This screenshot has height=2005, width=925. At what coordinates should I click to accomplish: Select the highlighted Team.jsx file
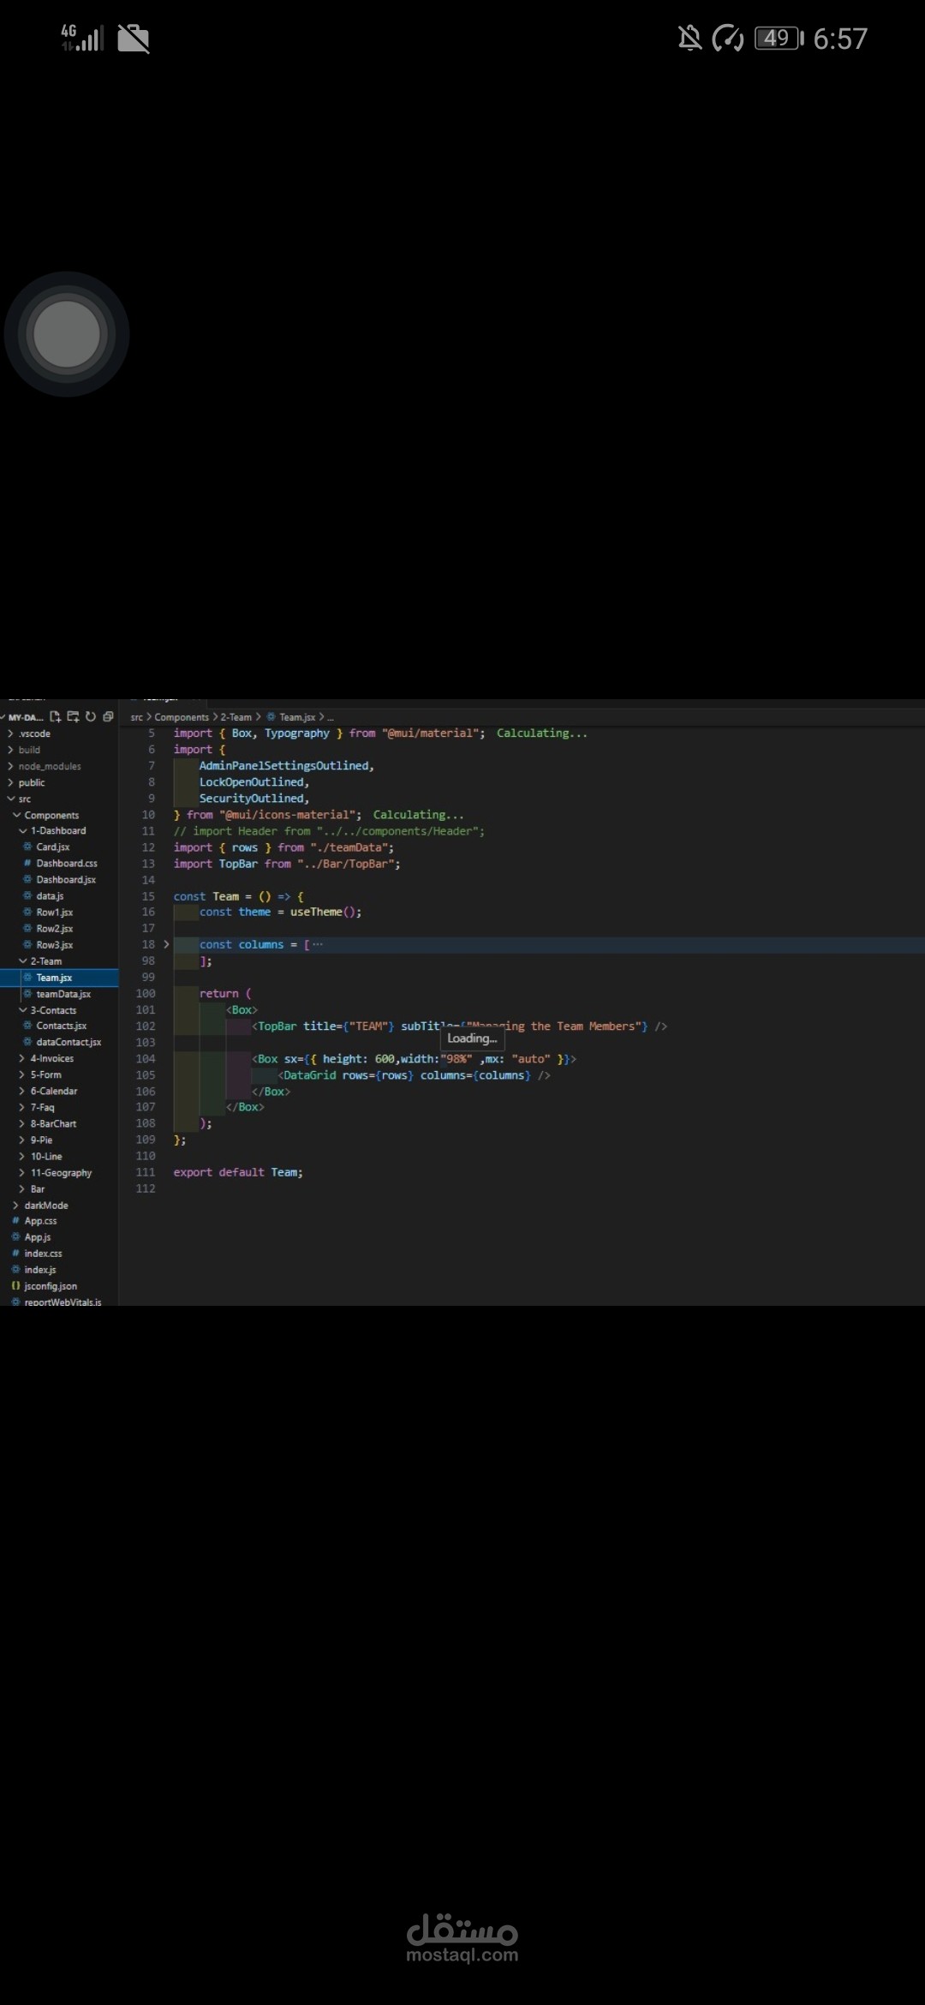click(59, 978)
